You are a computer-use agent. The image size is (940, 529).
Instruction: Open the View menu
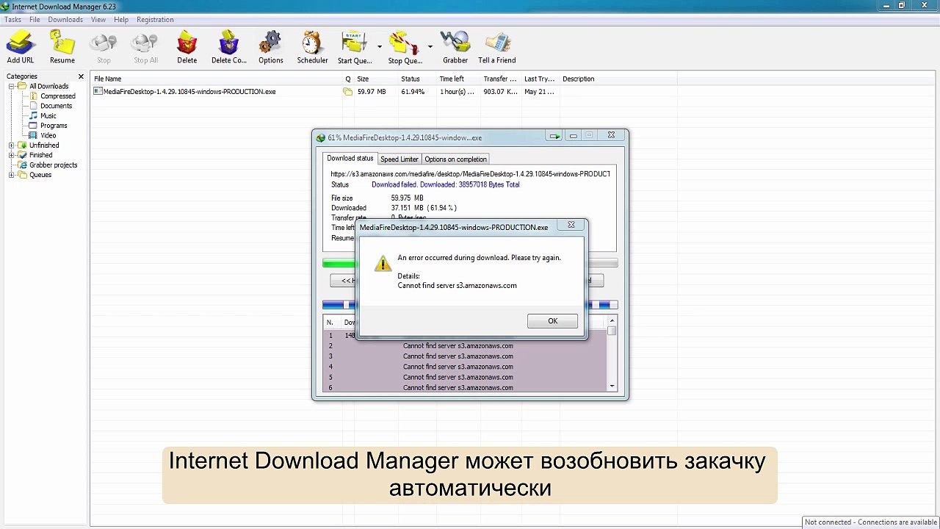click(x=98, y=20)
